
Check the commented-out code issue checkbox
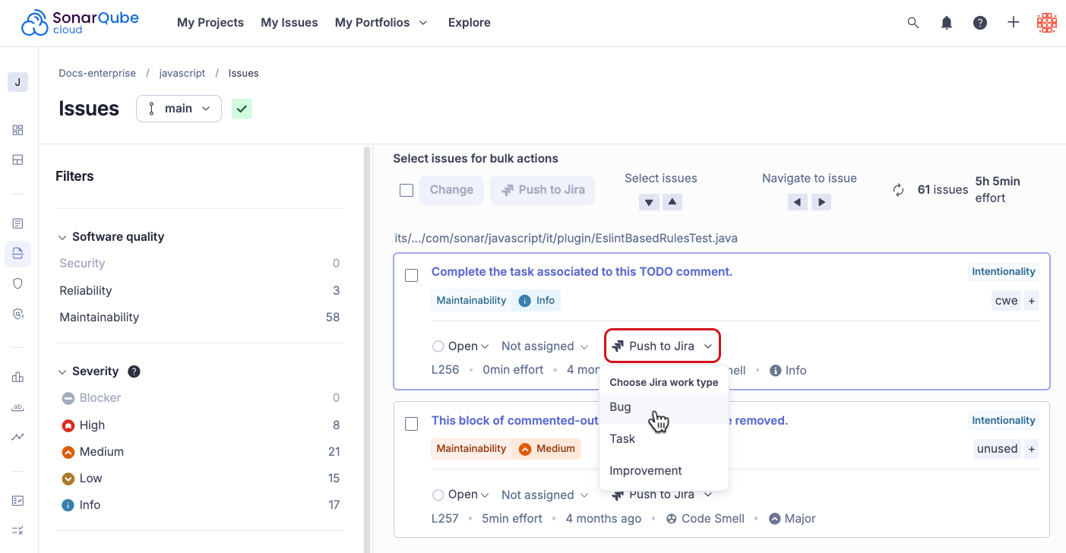[x=411, y=424]
